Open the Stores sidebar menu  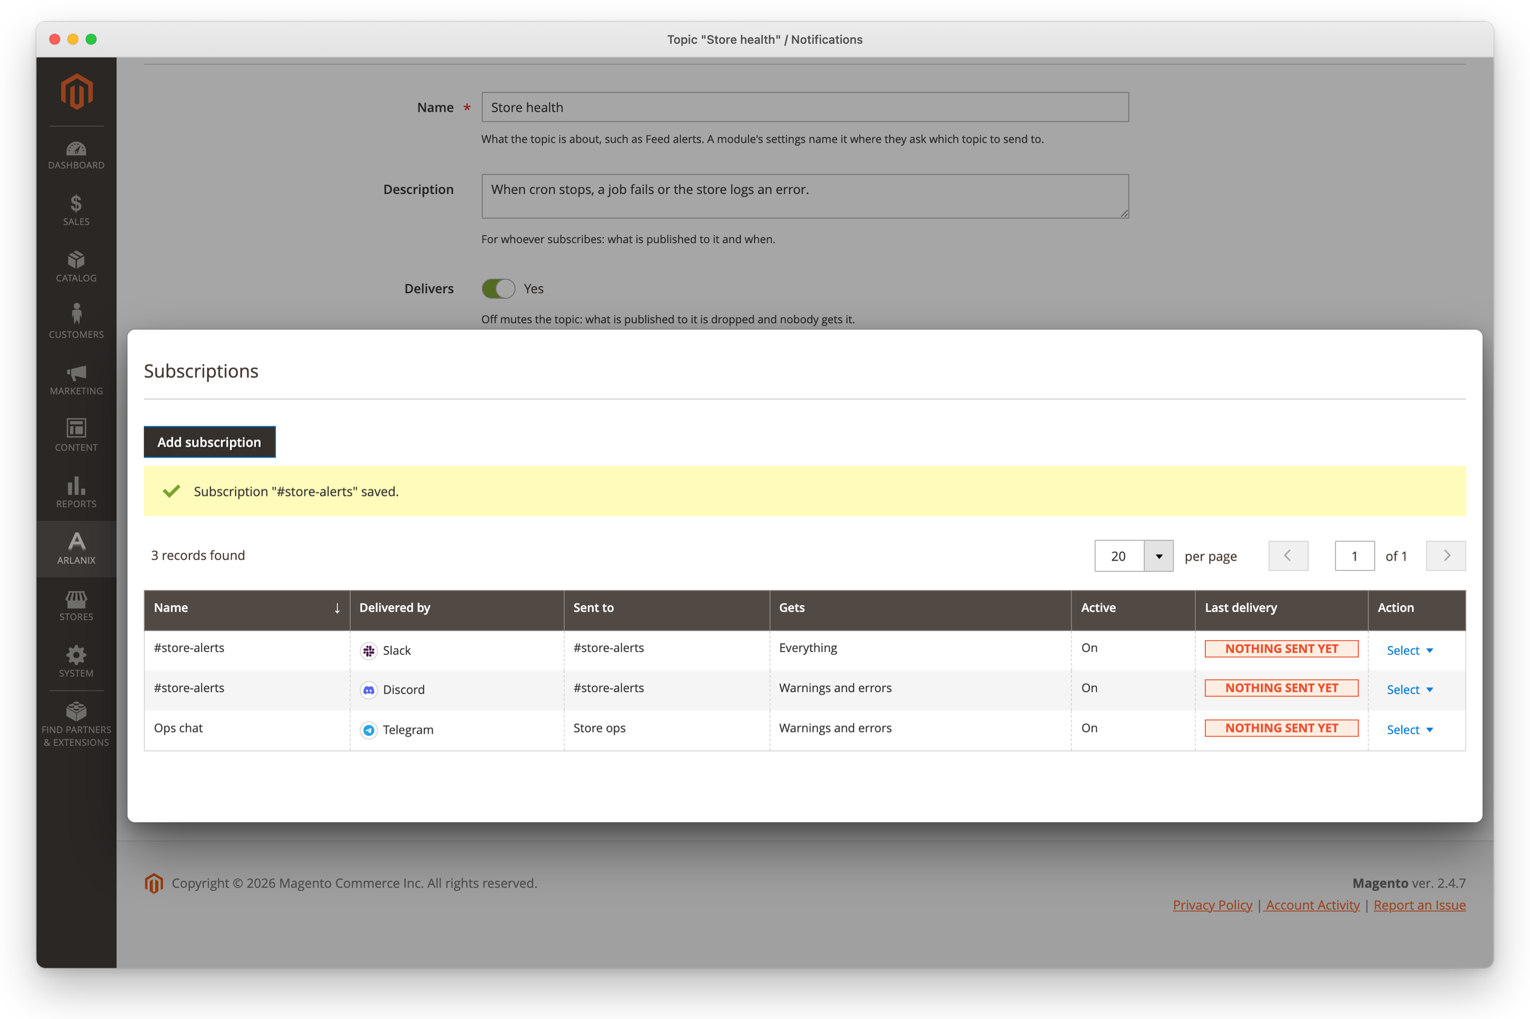click(76, 606)
